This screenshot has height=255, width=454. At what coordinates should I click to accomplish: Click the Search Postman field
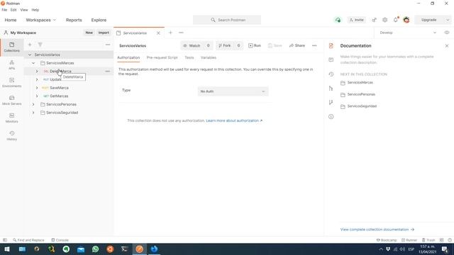click(x=227, y=20)
